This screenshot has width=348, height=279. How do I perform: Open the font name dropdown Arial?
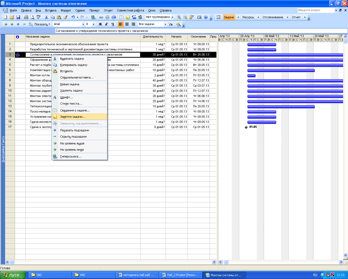[x=83, y=24]
